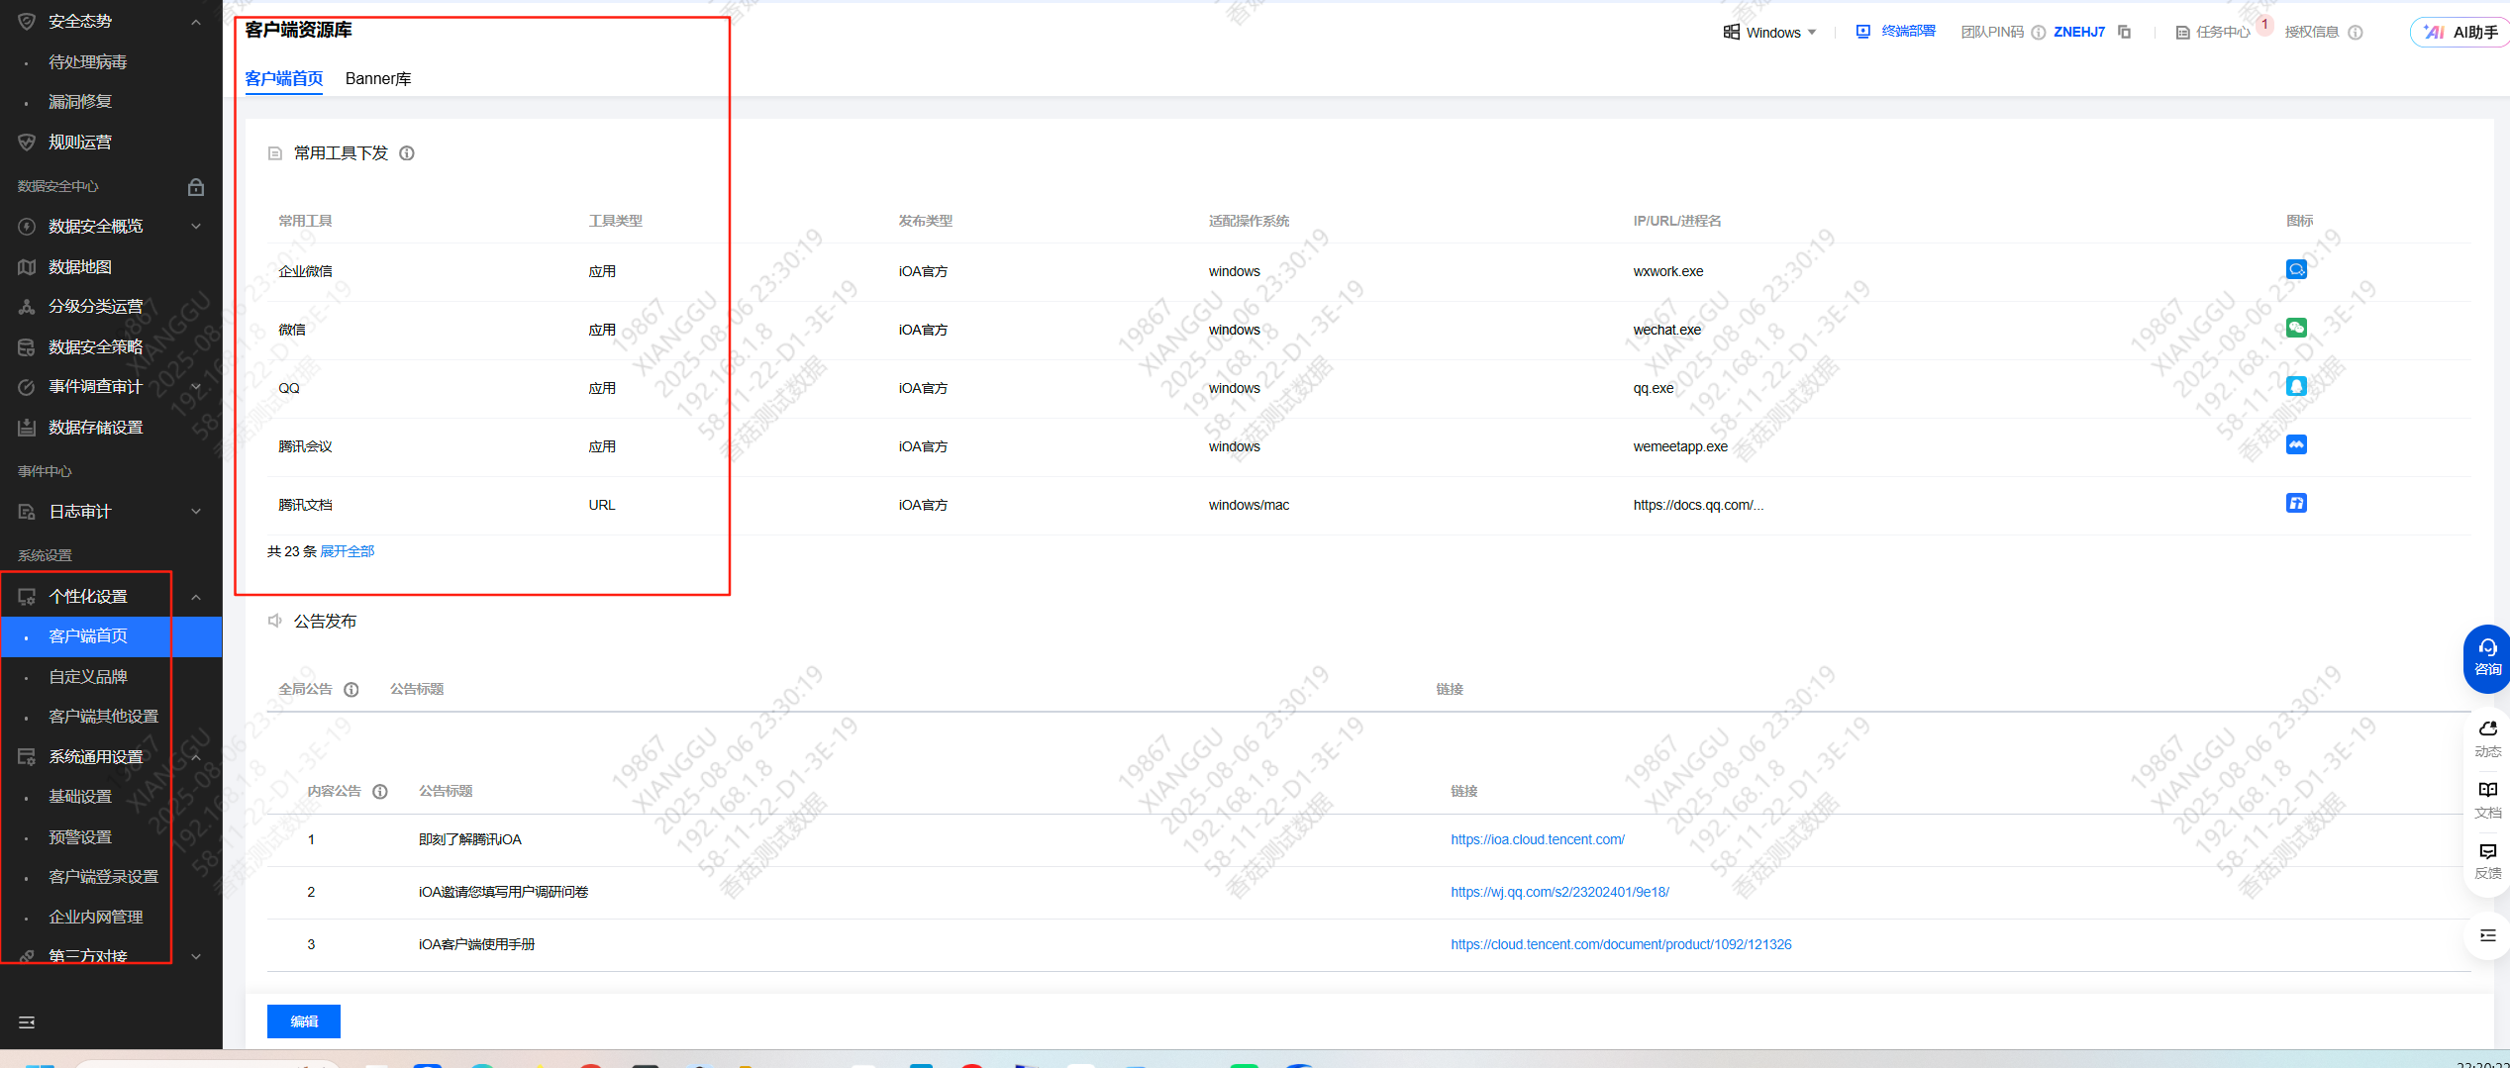Select 客户端首页 tab
The image size is (2510, 1068).
284,79
